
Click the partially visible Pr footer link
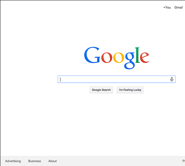[184, 161]
